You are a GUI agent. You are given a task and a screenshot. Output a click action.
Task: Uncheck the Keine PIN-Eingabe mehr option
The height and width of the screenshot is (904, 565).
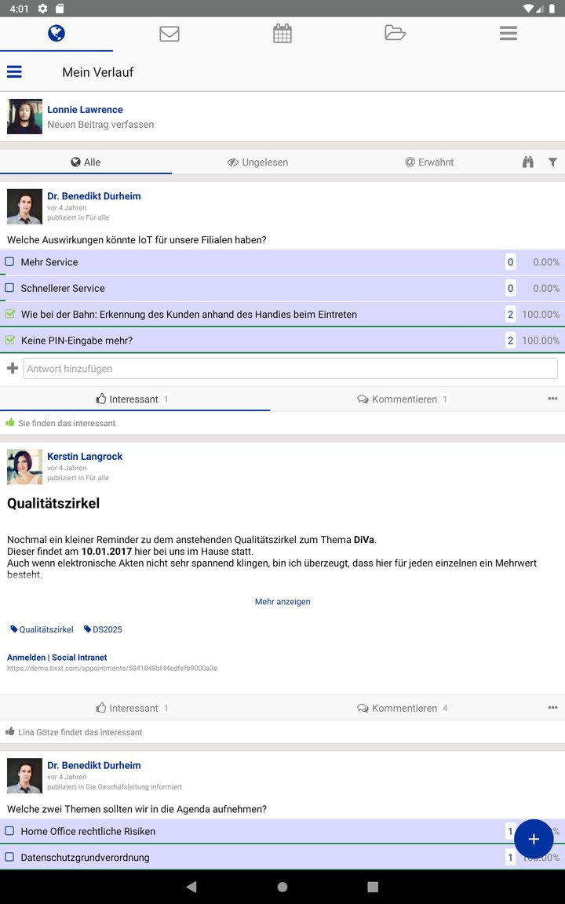point(9,340)
